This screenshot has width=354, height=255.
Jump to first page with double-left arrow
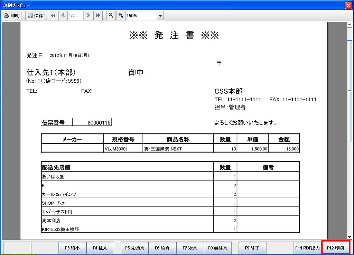coord(53,16)
